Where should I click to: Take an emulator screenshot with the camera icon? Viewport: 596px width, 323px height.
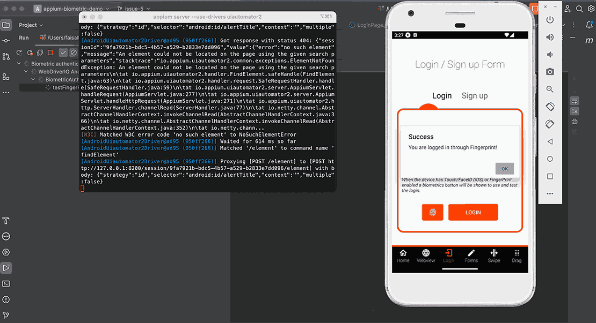click(550, 72)
